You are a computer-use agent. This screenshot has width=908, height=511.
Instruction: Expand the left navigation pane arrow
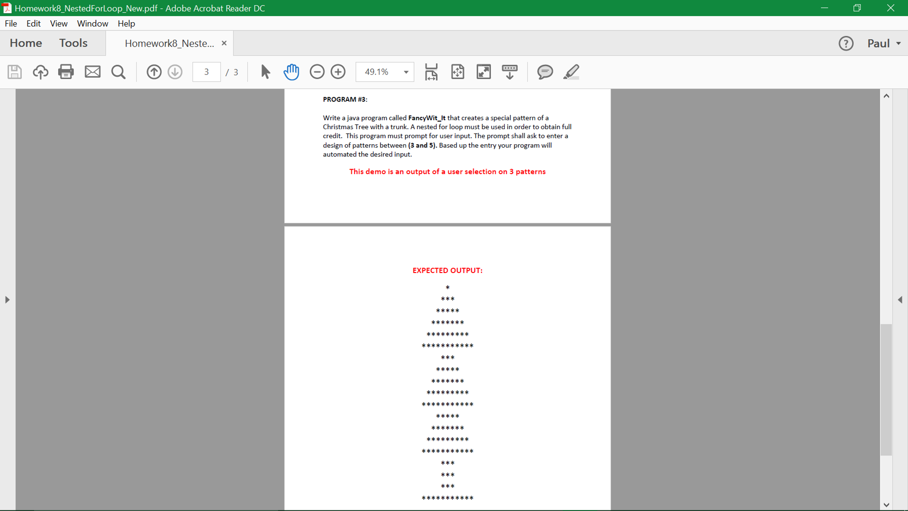click(x=7, y=300)
